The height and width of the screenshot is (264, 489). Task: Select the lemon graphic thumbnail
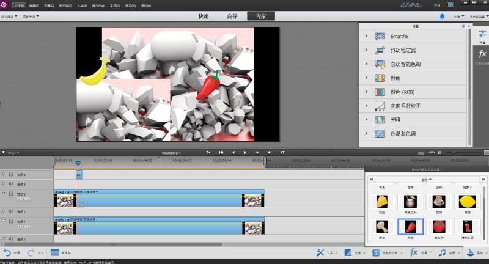click(467, 202)
